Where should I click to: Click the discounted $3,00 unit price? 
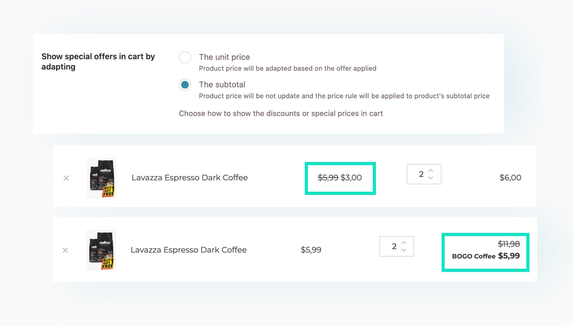(351, 178)
